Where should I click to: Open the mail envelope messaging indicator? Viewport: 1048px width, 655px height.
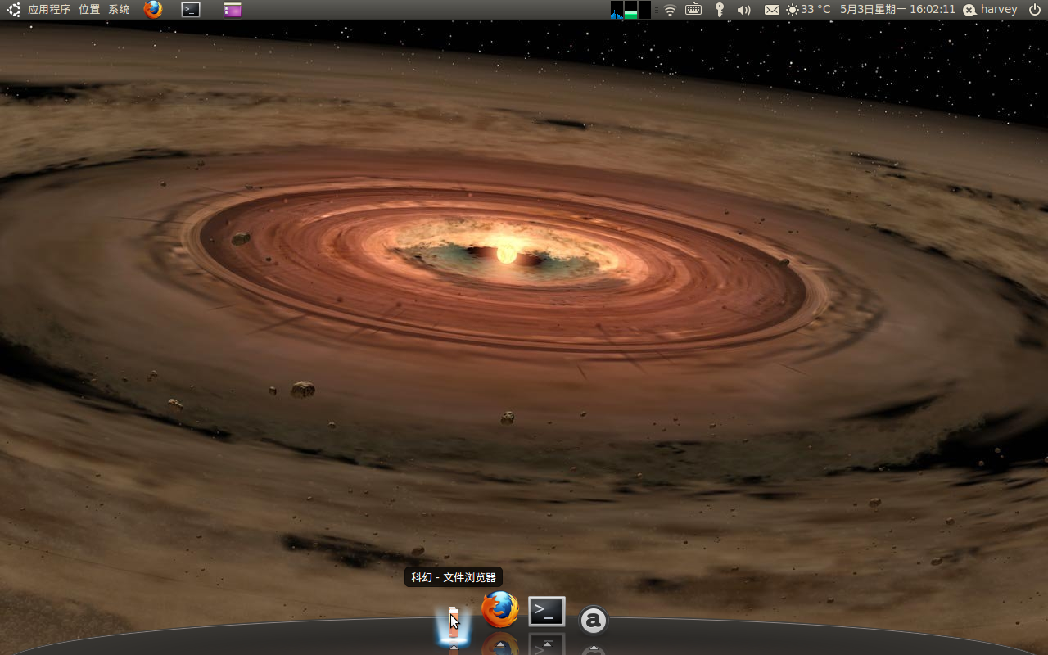pos(772,10)
